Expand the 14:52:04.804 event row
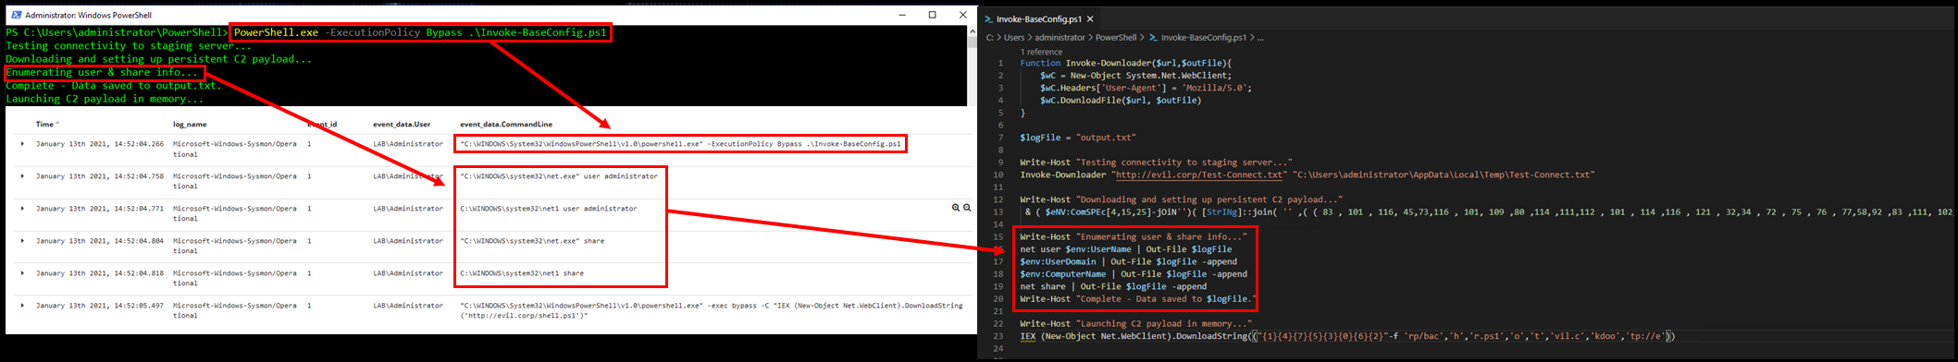 (22, 241)
